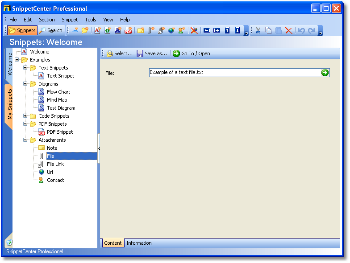Open the Tools menu
The image size is (350, 263).
(x=90, y=20)
